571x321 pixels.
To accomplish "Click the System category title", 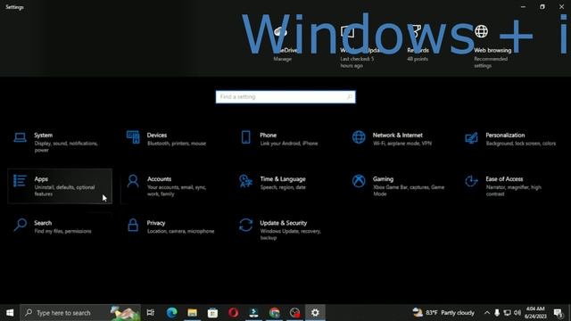I will tap(44, 135).
